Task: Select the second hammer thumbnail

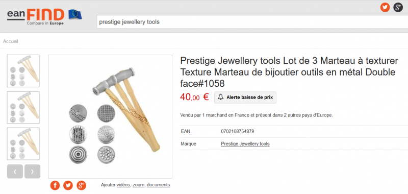Action: pyautogui.click(x=23, y=107)
